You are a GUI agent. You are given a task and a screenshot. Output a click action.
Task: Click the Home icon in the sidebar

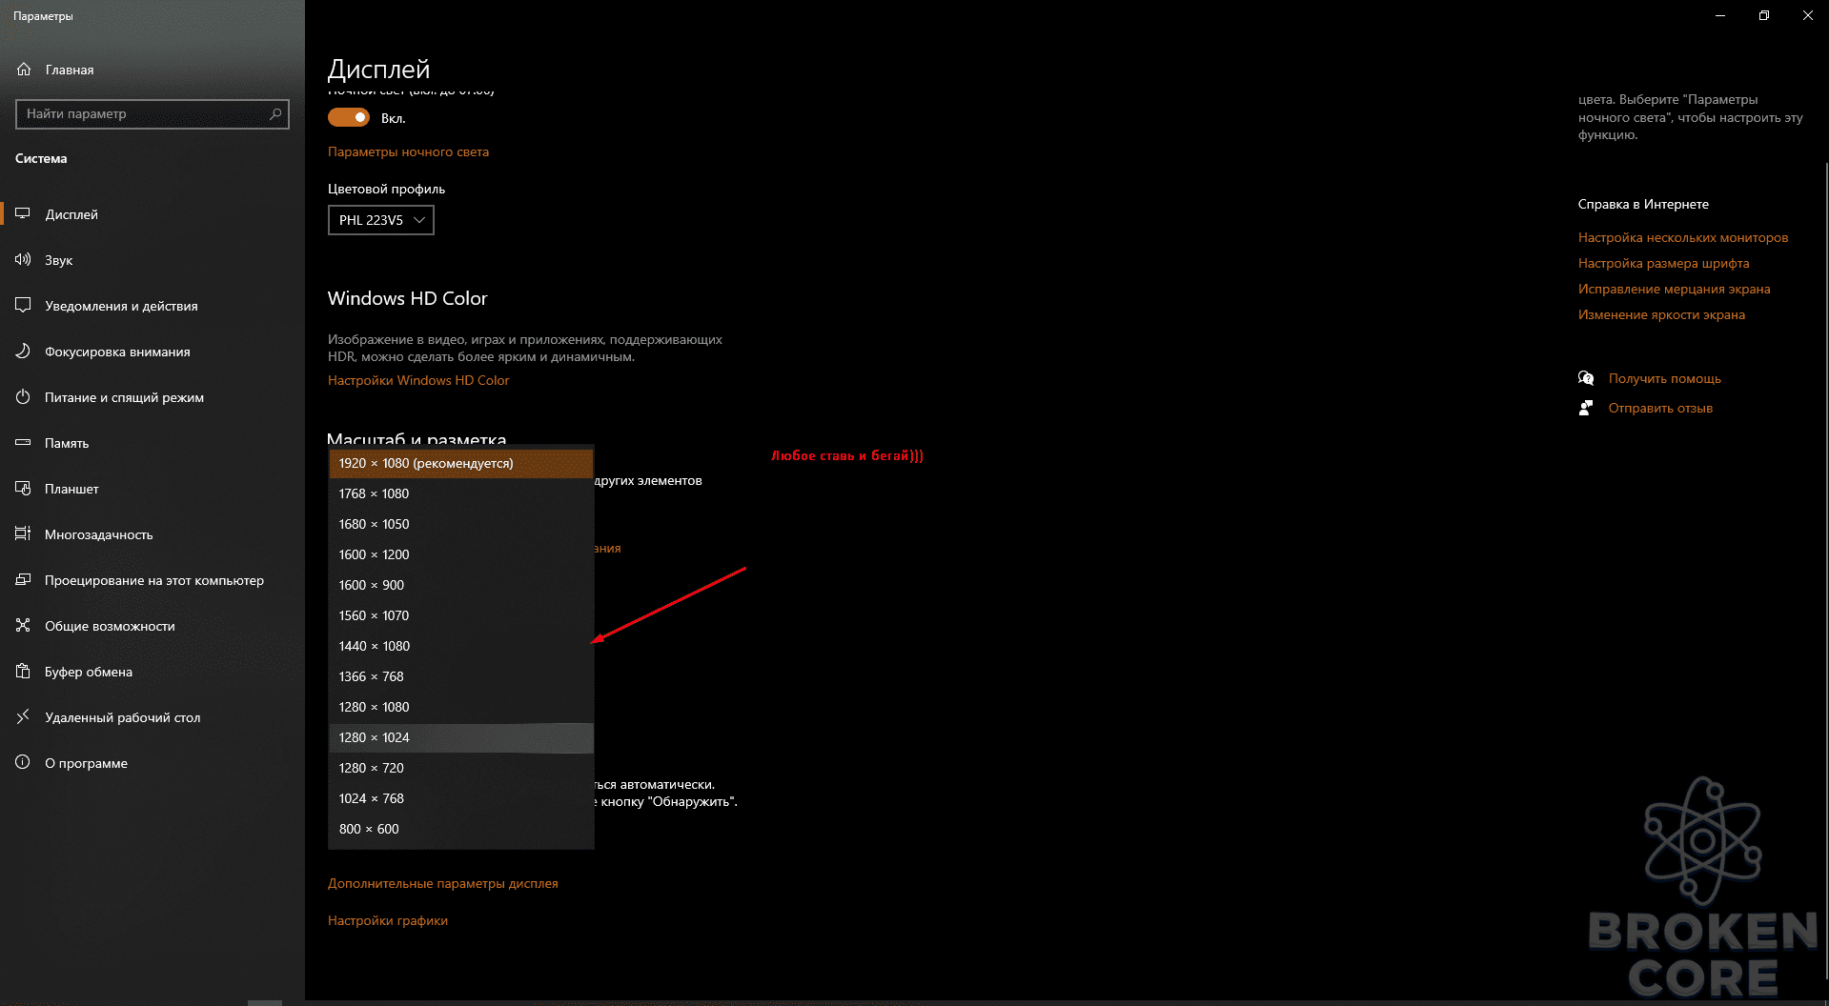(24, 70)
